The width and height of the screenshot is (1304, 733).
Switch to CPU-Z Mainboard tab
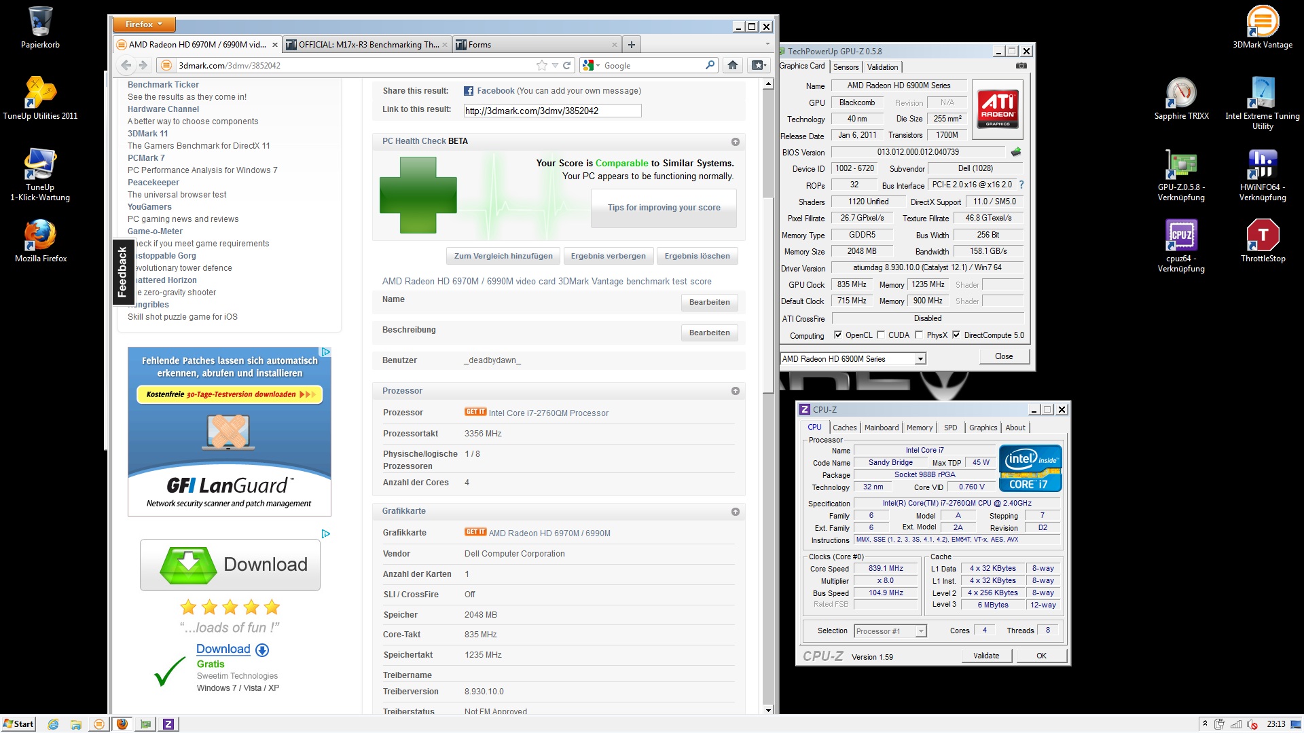882,428
